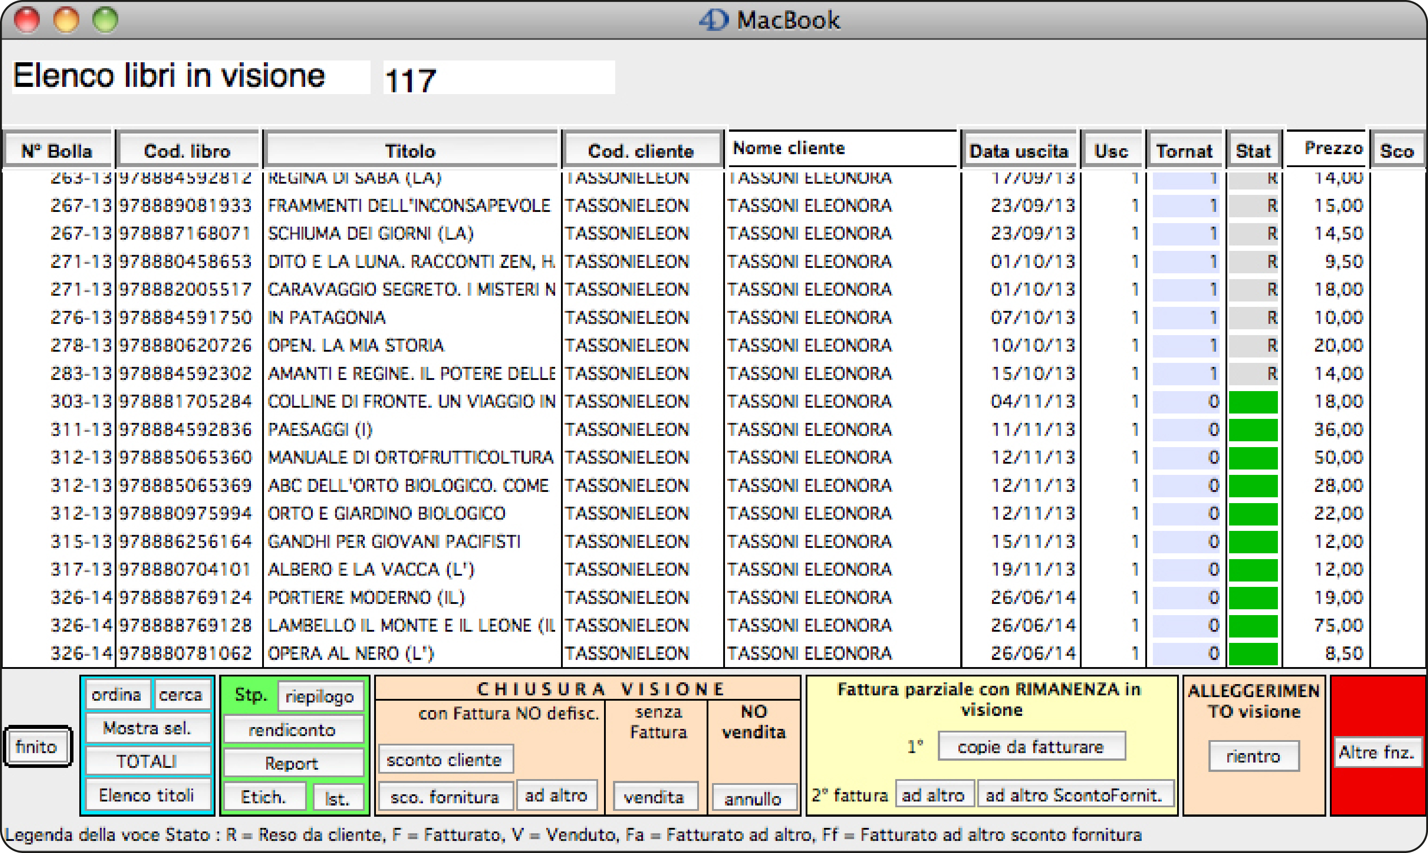
Task: Click the 'Report' button
Action: click(x=293, y=763)
